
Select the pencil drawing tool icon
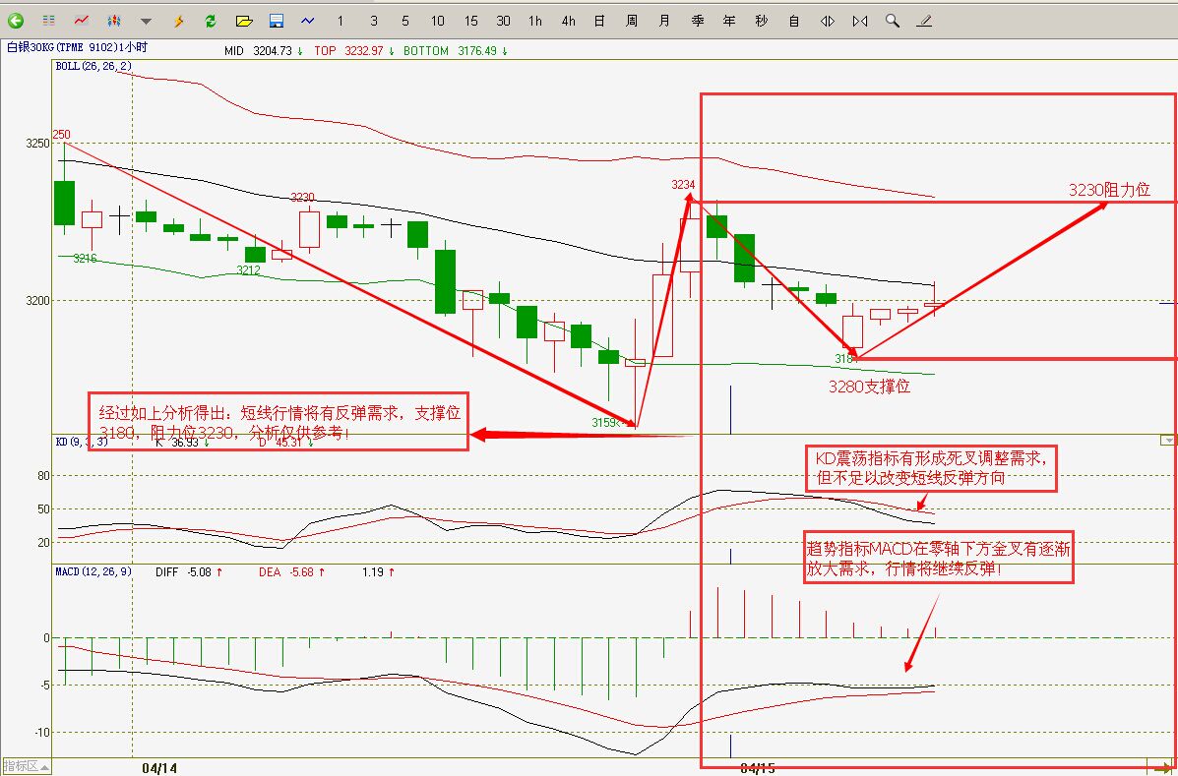pyautogui.click(x=924, y=21)
